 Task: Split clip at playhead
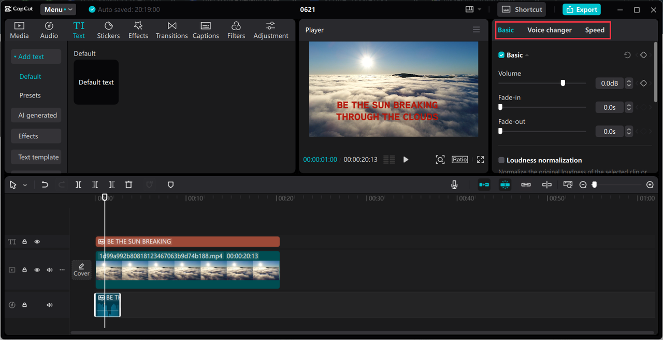[x=78, y=185]
